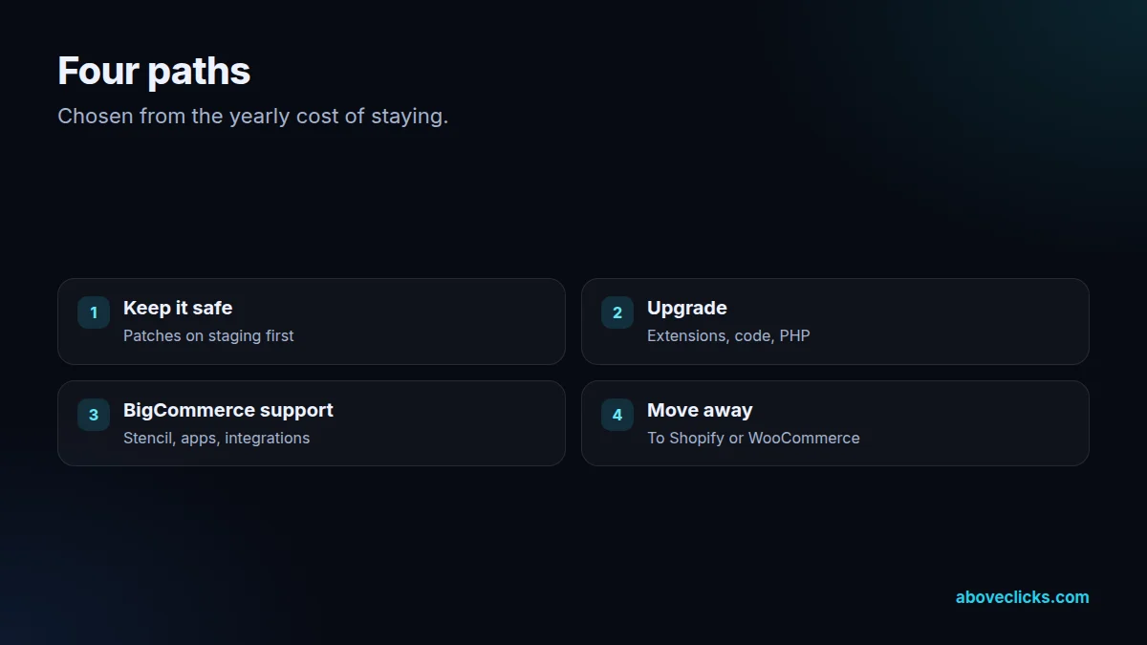Click the subtitle about yearly cost of staying
The image size is (1147, 645).
[x=252, y=117]
